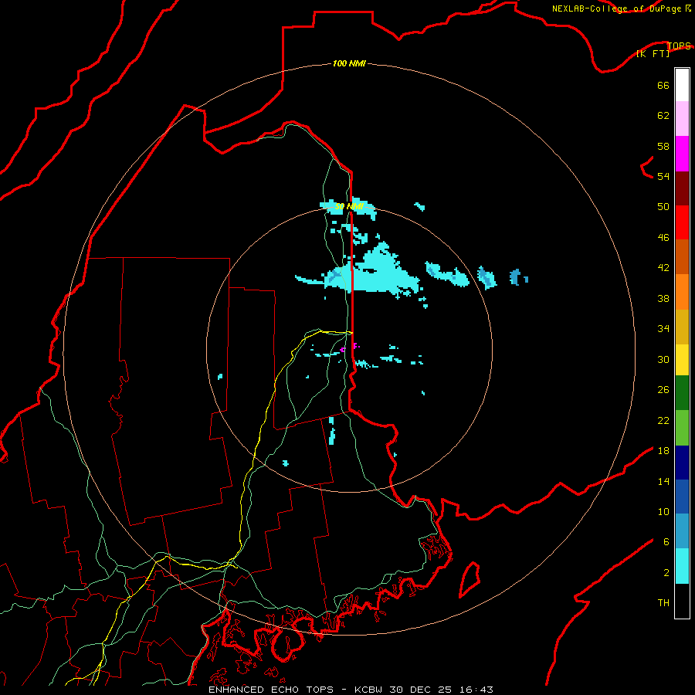The width and height of the screenshot is (695, 695).
Task: Click the '34' legend label
Action: (x=663, y=329)
